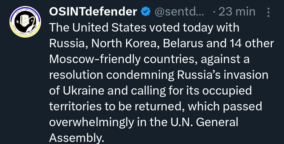
Task: Click the tweet line starting "The United States"
Action: [x=144, y=28]
